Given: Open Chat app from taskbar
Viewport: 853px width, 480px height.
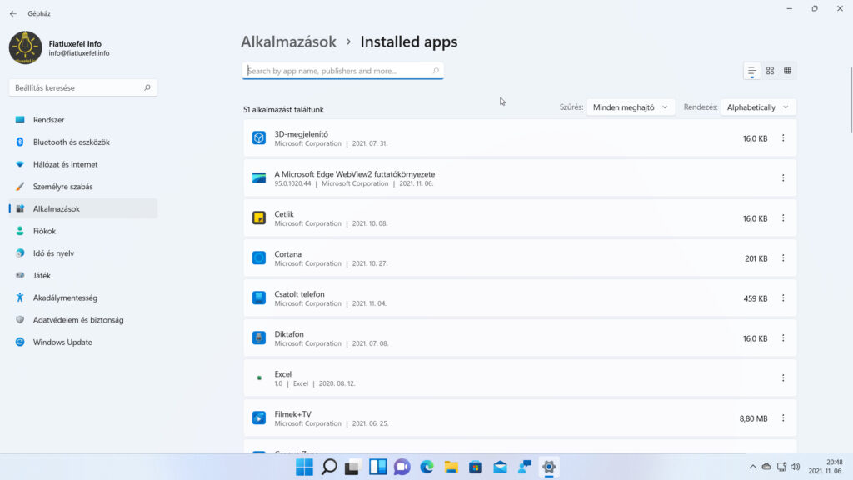Looking at the screenshot, I should (402, 467).
